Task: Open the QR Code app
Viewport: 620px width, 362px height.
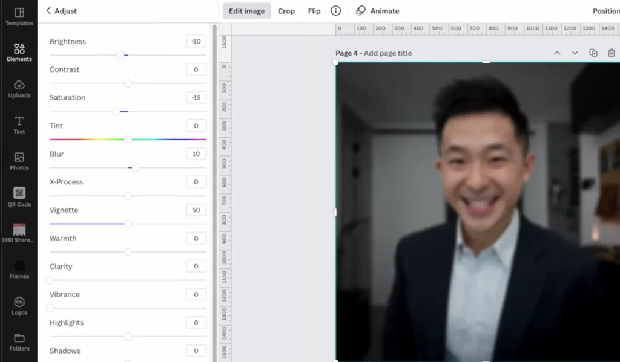Action: click(19, 197)
